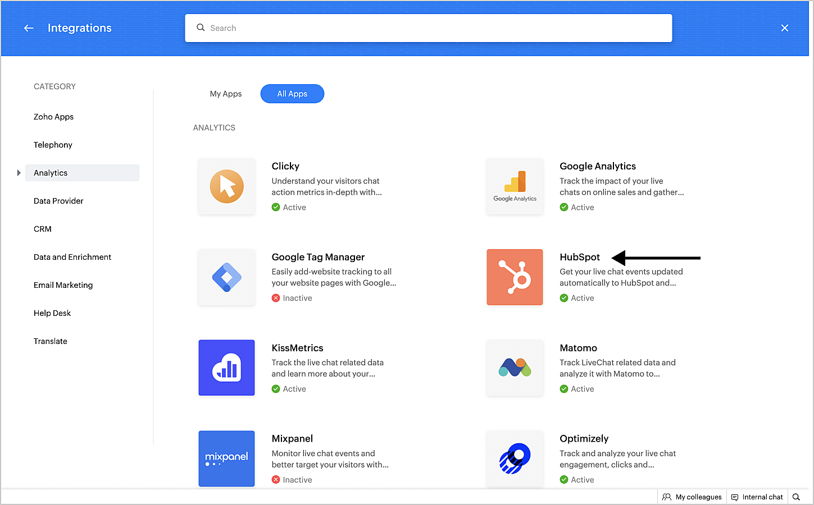This screenshot has height=505, width=814.
Task: Click the red Inactive icon under Mixpanel
Action: [x=276, y=480]
